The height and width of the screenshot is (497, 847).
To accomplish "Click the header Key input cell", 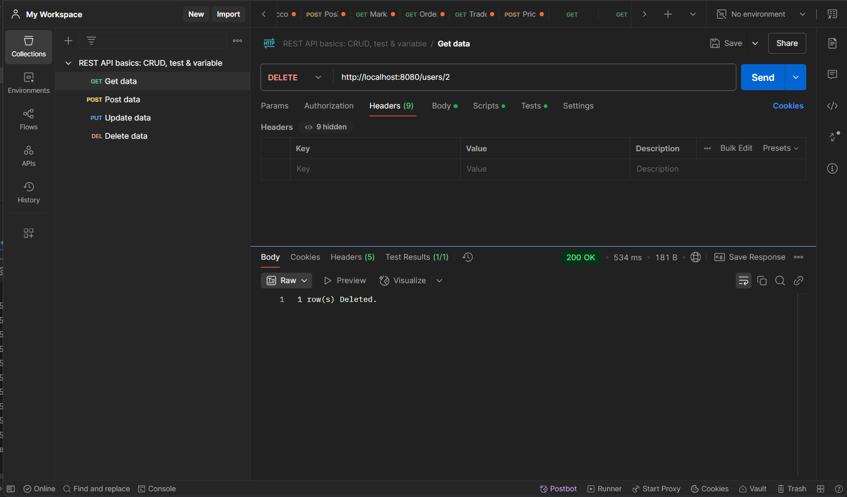I will click(x=375, y=169).
